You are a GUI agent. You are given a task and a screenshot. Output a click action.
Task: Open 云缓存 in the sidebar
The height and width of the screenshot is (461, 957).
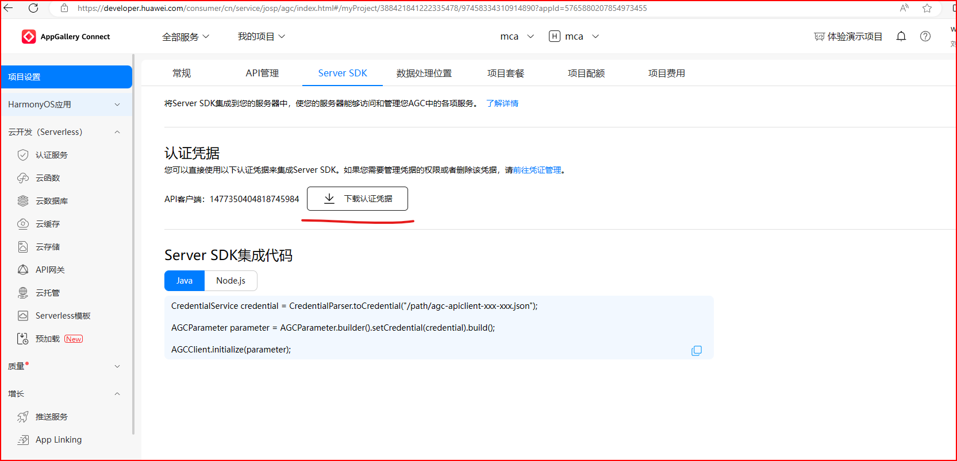48,224
